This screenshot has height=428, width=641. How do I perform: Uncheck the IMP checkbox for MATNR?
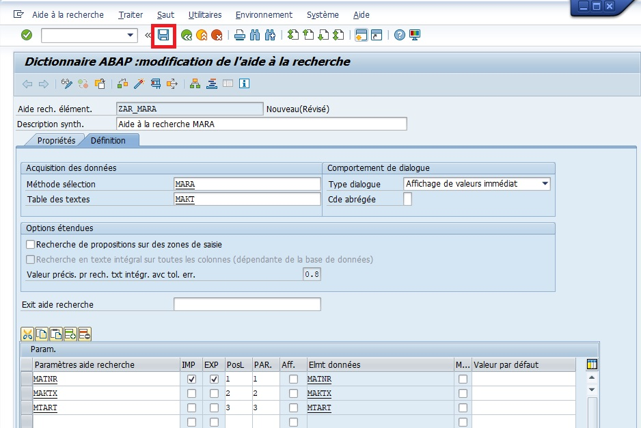coord(191,379)
